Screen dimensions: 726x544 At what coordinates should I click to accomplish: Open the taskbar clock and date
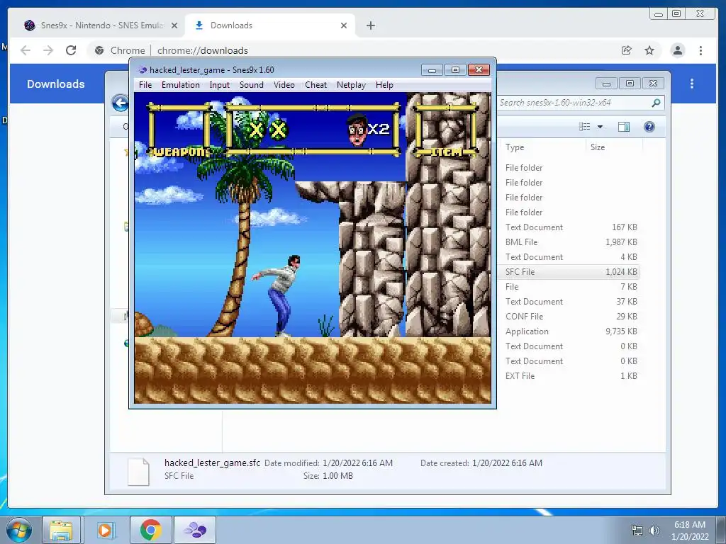pyautogui.click(x=690, y=531)
